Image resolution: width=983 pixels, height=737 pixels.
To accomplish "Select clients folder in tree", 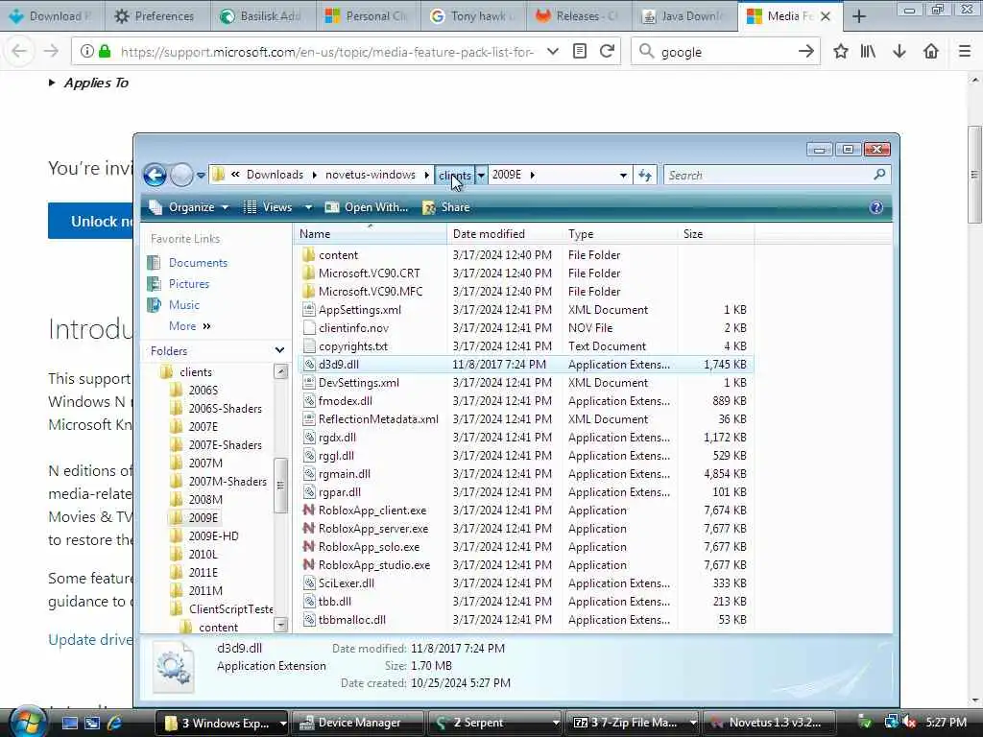I will point(196,372).
